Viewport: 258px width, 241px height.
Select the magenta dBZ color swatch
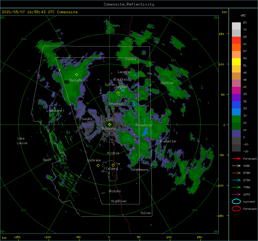236,91
